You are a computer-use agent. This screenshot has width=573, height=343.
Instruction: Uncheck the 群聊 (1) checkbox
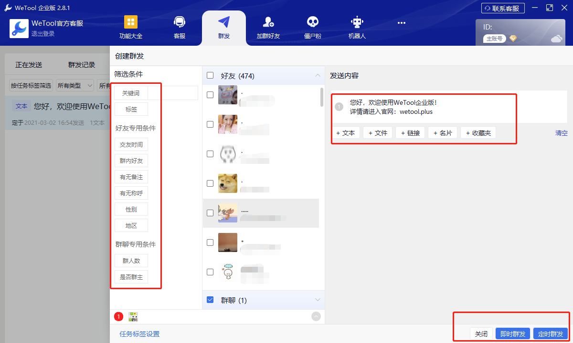(210, 300)
